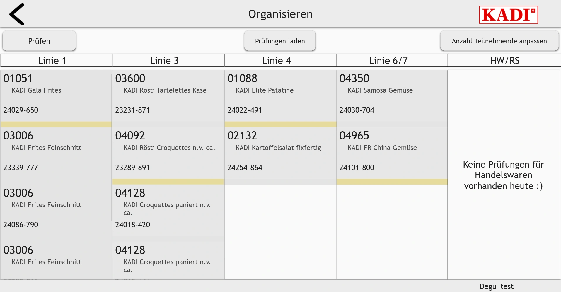The width and height of the screenshot is (561, 292).
Task: Click Prüfungen laden button
Action: click(x=280, y=41)
